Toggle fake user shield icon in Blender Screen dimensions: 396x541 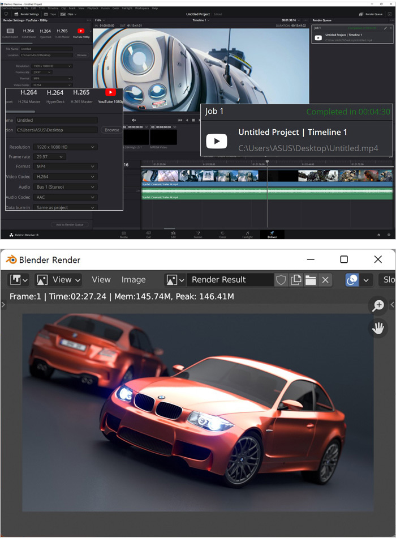[x=281, y=280]
